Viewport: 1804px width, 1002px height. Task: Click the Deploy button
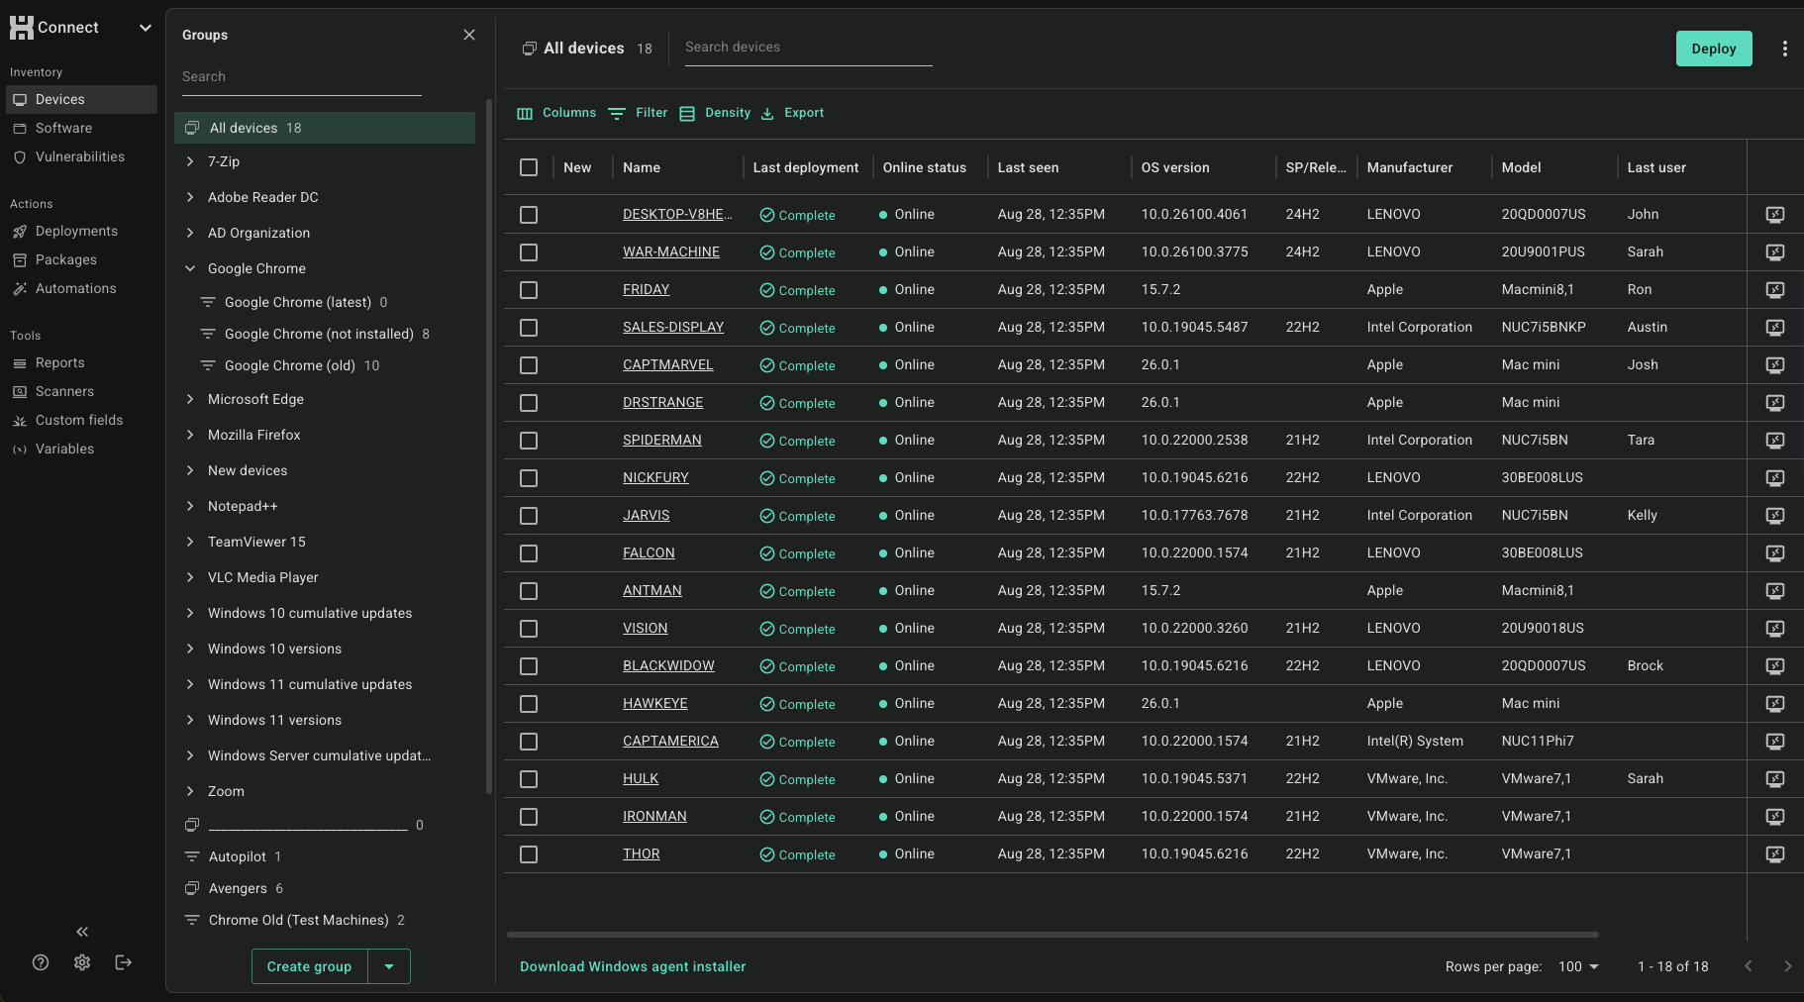coord(1713,49)
